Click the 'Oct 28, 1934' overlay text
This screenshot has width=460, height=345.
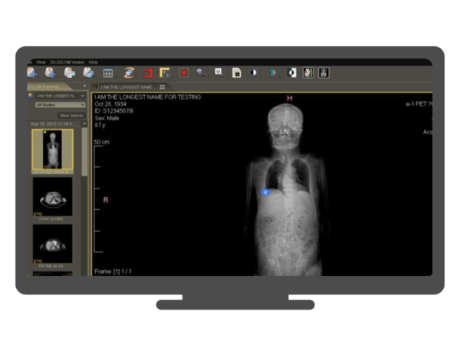[110, 104]
